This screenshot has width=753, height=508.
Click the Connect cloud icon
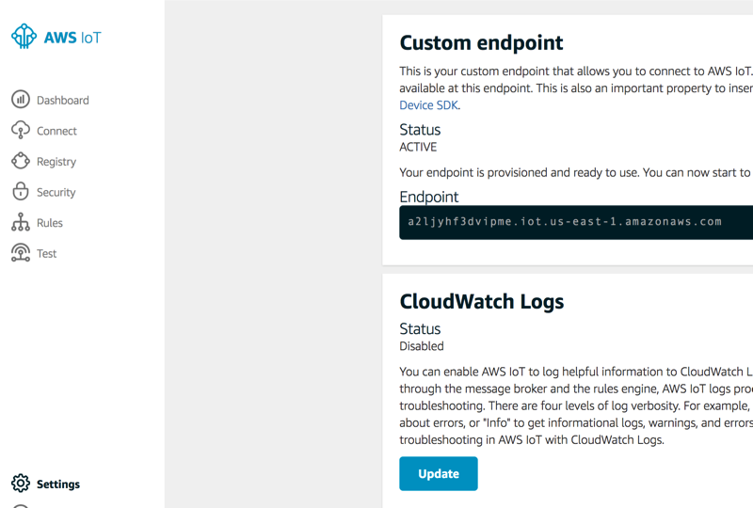21,131
